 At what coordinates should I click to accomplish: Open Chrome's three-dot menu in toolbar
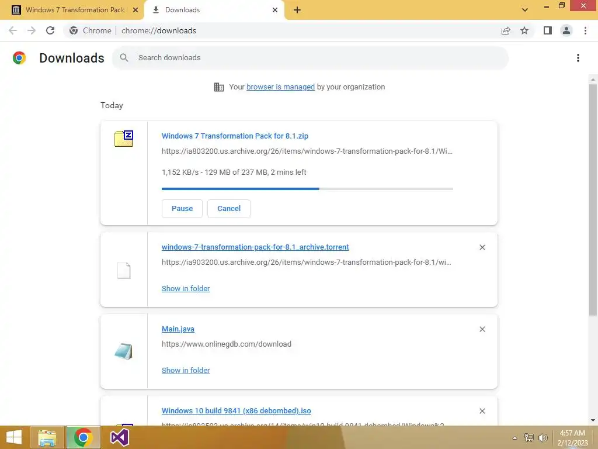pos(585,30)
